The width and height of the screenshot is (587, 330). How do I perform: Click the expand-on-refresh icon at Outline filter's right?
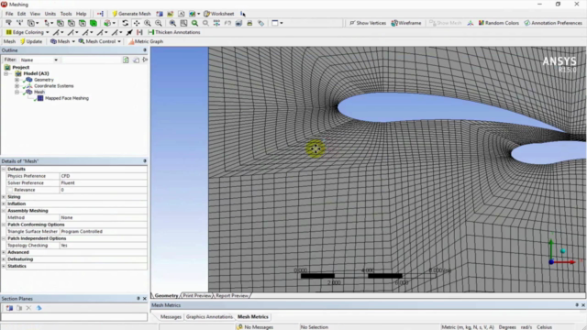[145, 60]
